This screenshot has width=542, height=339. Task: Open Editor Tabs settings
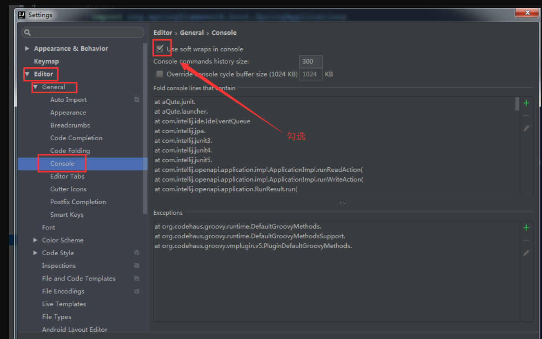coord(67,176)
